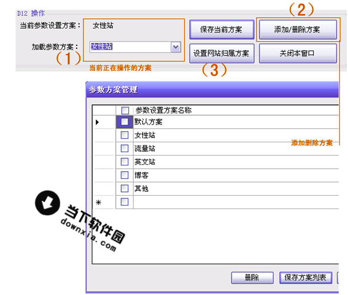Click the 参数方案管理 title bar
348x295 pixels.
pos(212,90)
